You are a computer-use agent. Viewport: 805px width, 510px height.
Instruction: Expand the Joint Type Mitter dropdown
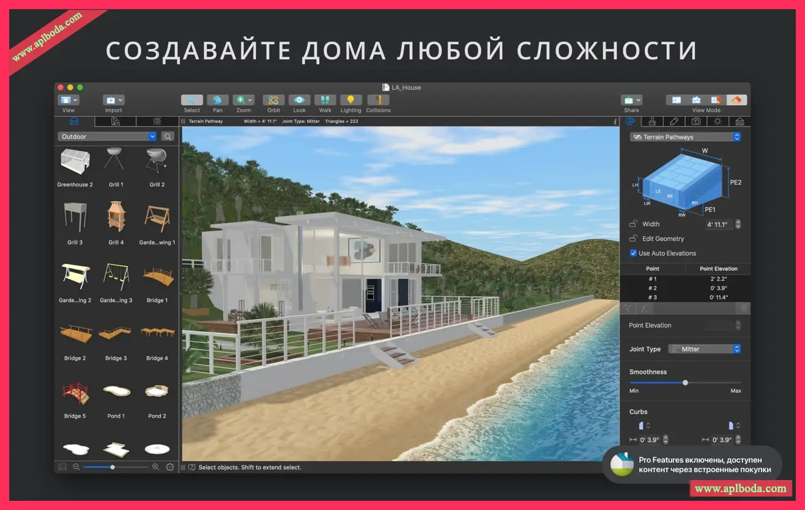coord(704,349)
